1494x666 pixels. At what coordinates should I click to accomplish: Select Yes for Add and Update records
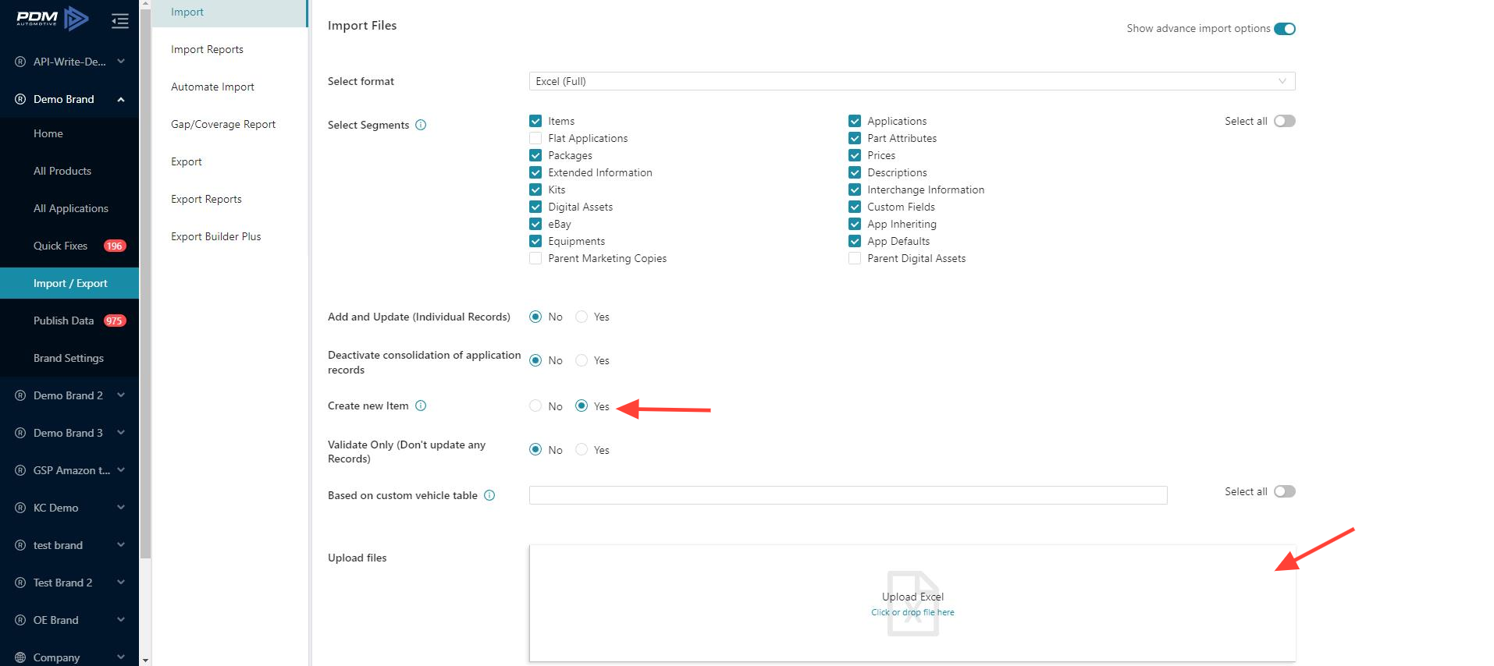pyautogui.click(x=582, y=317)
